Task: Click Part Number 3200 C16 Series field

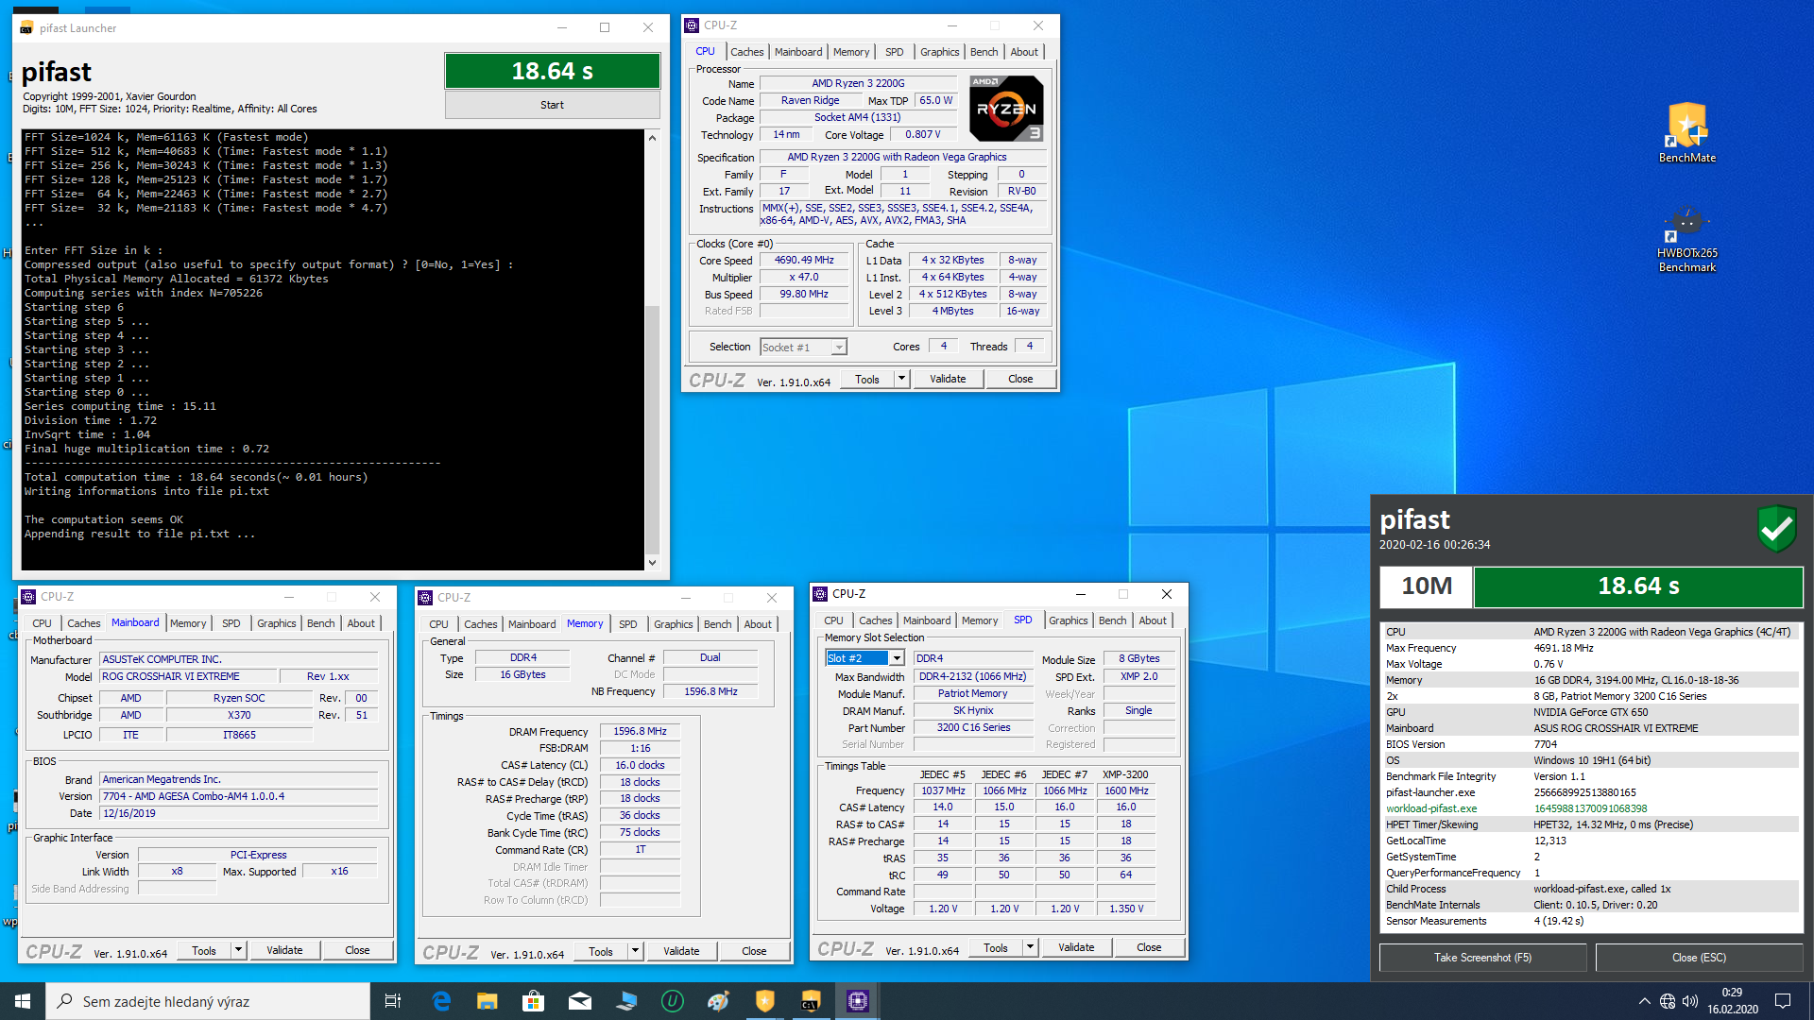Action: point(973,727)
